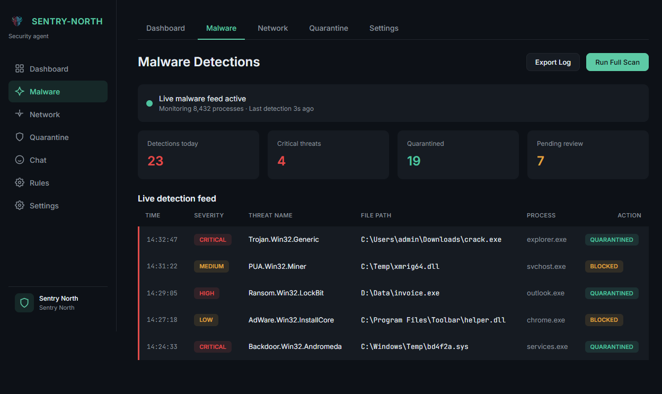Click timestamp 14:29:05
Viewport: 662px width, 394px height.
click(x=162, y=293)
